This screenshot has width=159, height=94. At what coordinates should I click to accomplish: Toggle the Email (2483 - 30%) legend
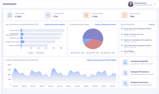[x=93, y=53]
